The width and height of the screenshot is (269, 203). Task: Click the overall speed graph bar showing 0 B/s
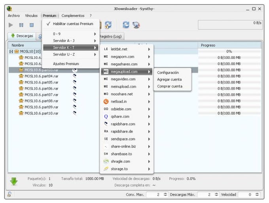pyautogui.click(x=230, y=25)
